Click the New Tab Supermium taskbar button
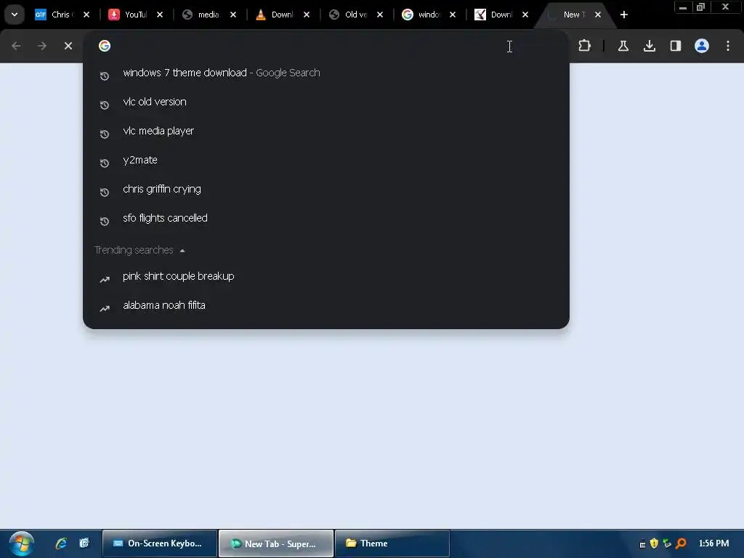Viewport: 744px width, 558px height. tap(275, 543)
